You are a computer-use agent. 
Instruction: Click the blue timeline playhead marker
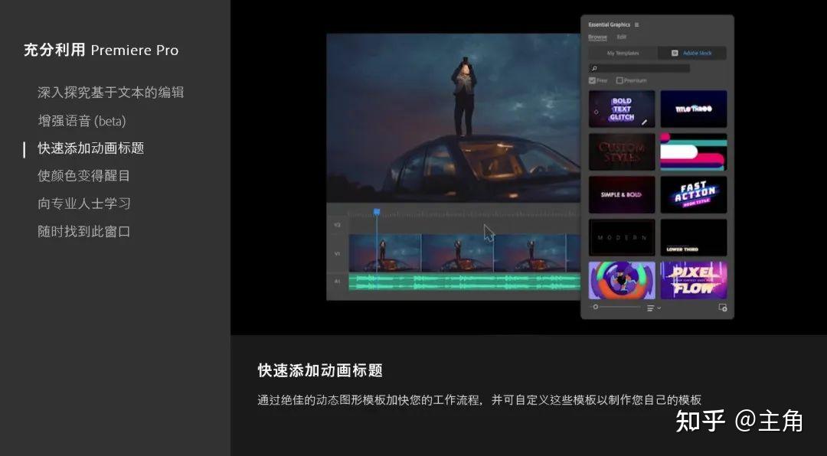pos(377,211)
